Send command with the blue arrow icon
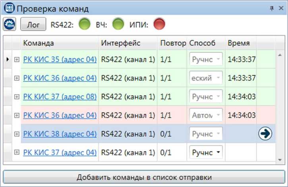288x187 pixels. (265, 133)
